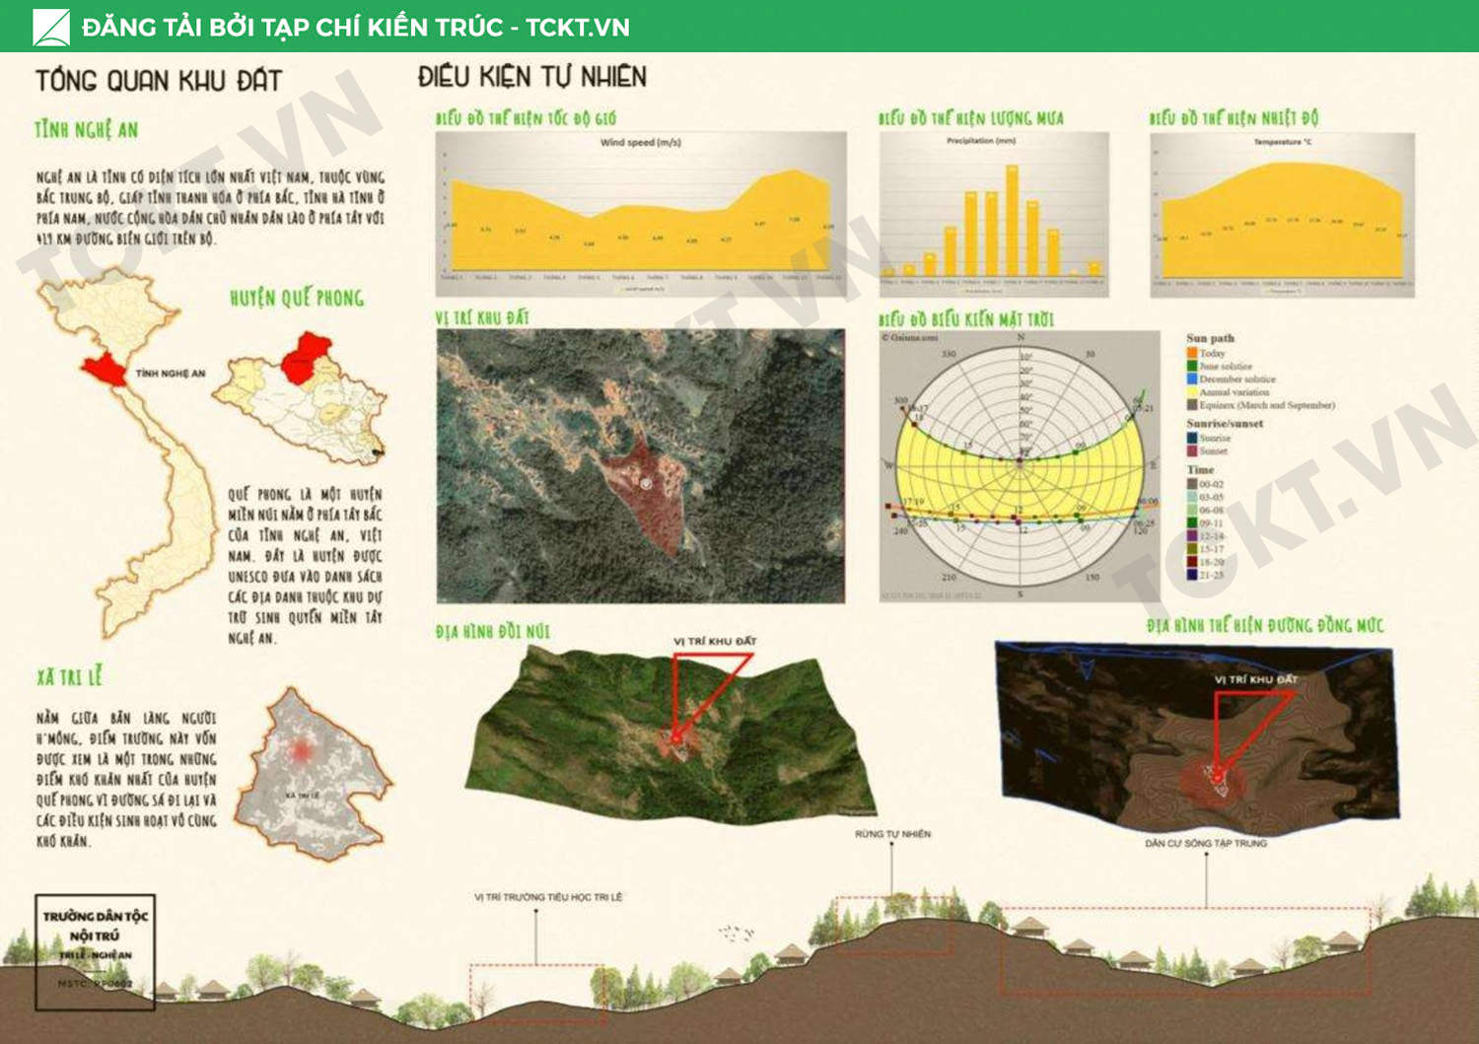This screenshot has height=1044, width=1479.
Task: Click the TCKT.VN logo in the green header
Action: (x=50, y=27)
